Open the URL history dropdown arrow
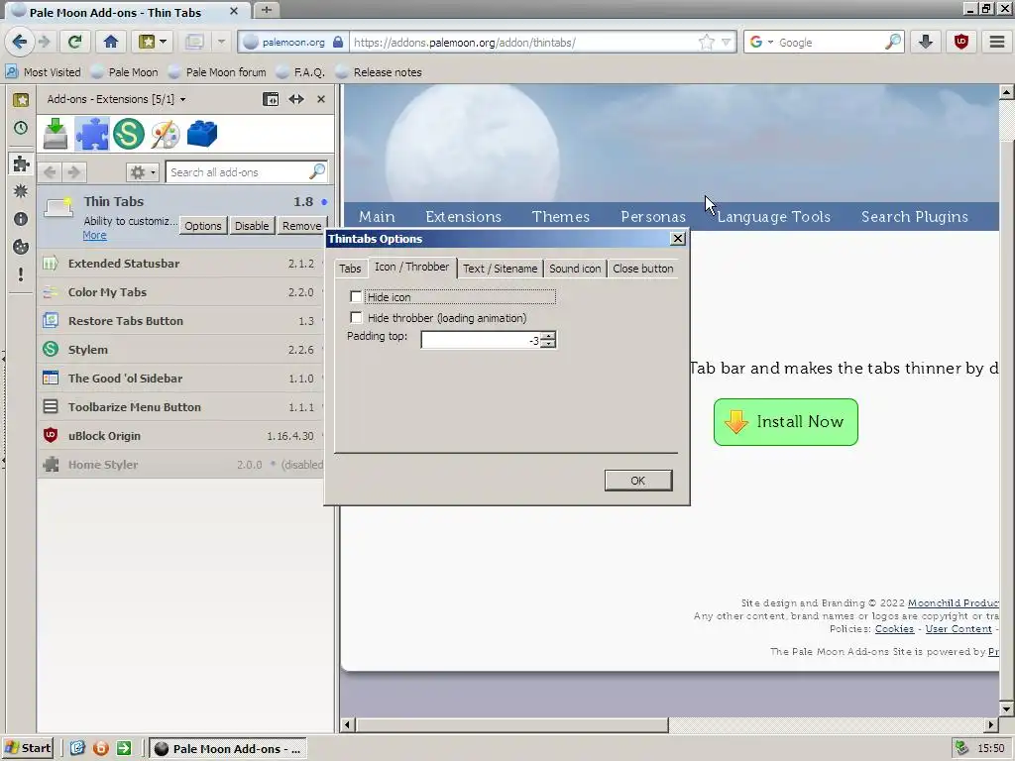This screenshot has height=761, width=1015. 727,42
